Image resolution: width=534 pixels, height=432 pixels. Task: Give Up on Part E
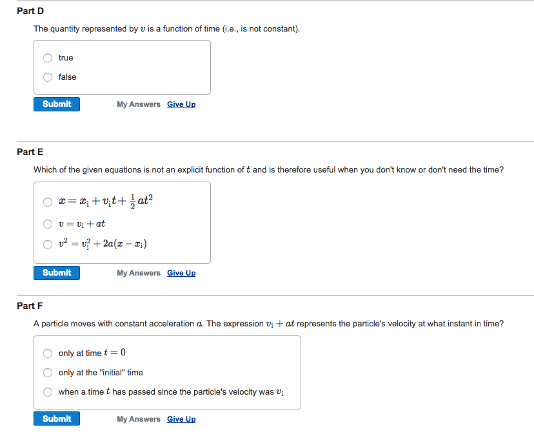coord(181,272)
